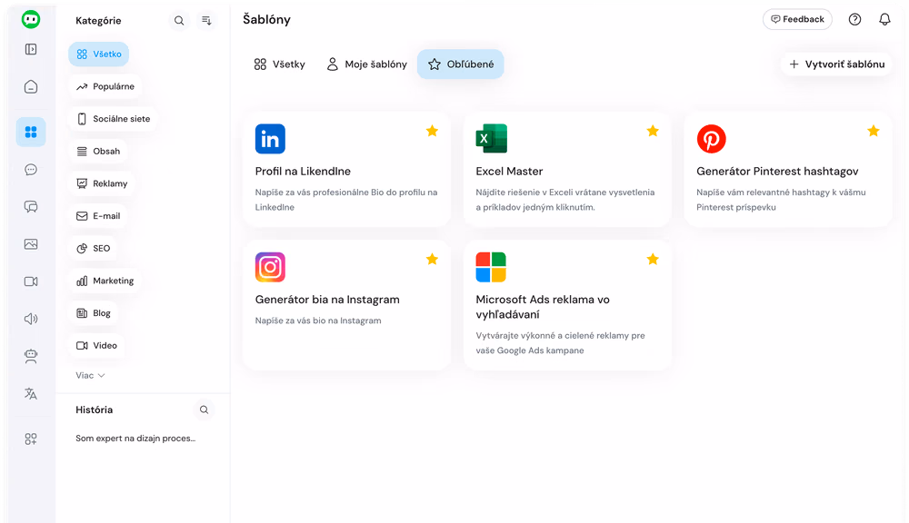Select the Blog category
This screenshot has width=909, height=523.
[x=94, y=313]
